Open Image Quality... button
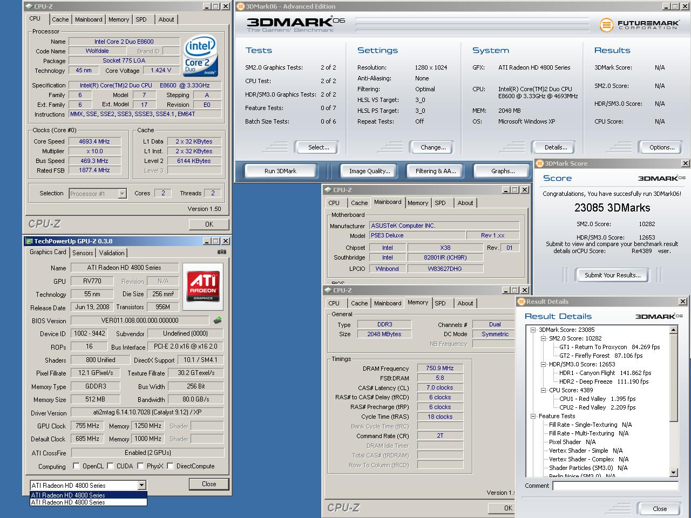The height and width of the screenshot is (518, 691). point(369,171)
